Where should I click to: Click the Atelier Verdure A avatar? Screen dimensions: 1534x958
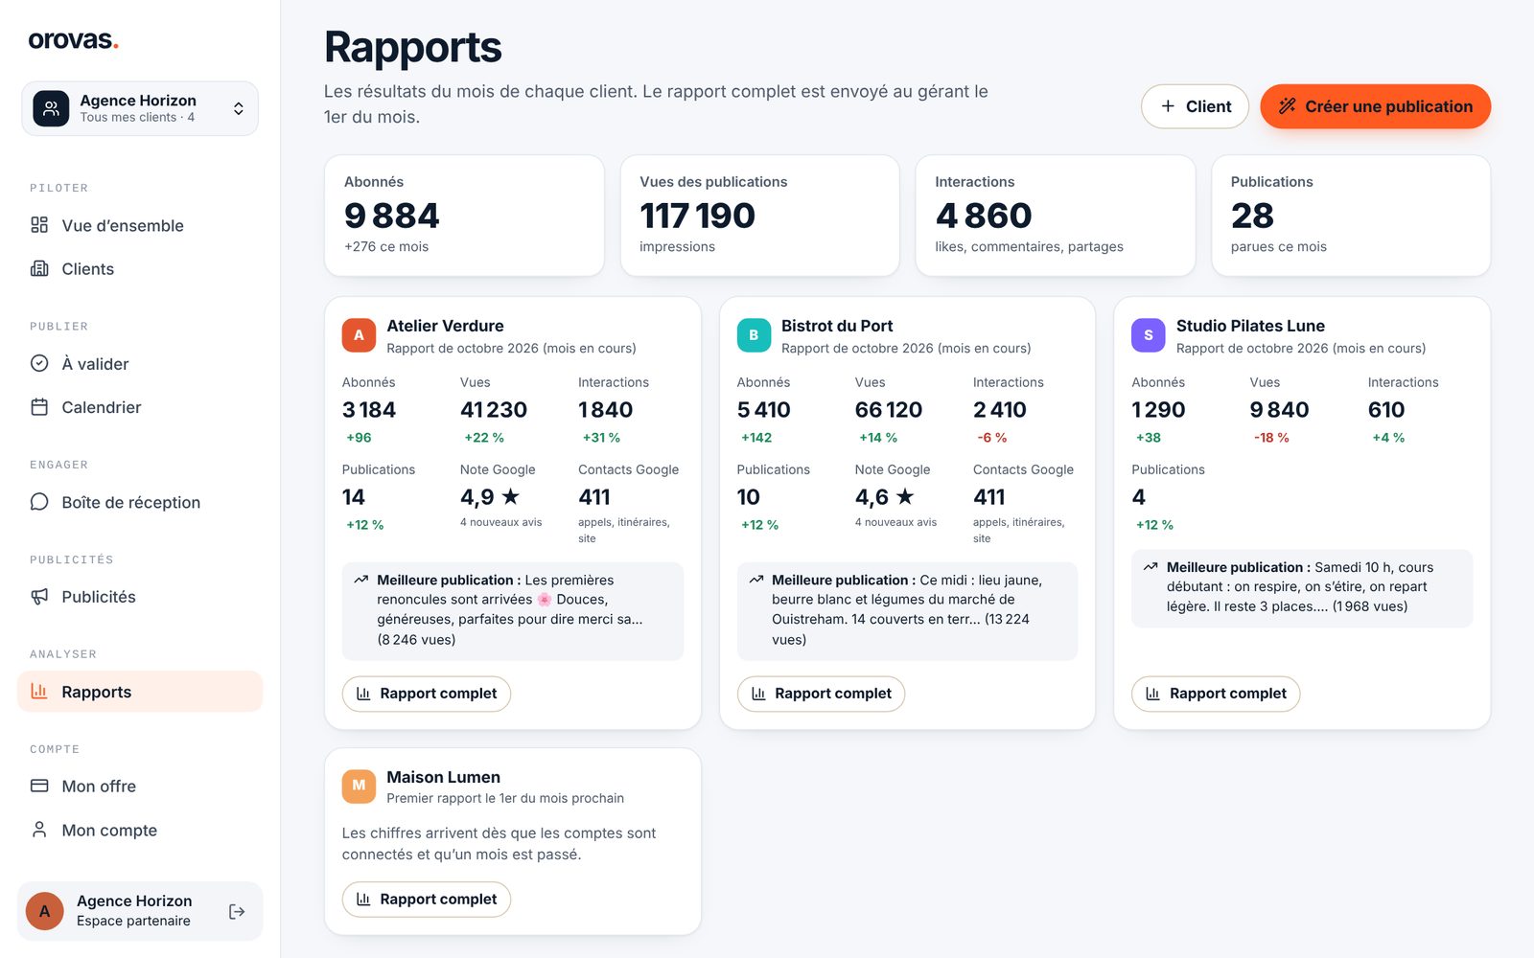[359, 335]
